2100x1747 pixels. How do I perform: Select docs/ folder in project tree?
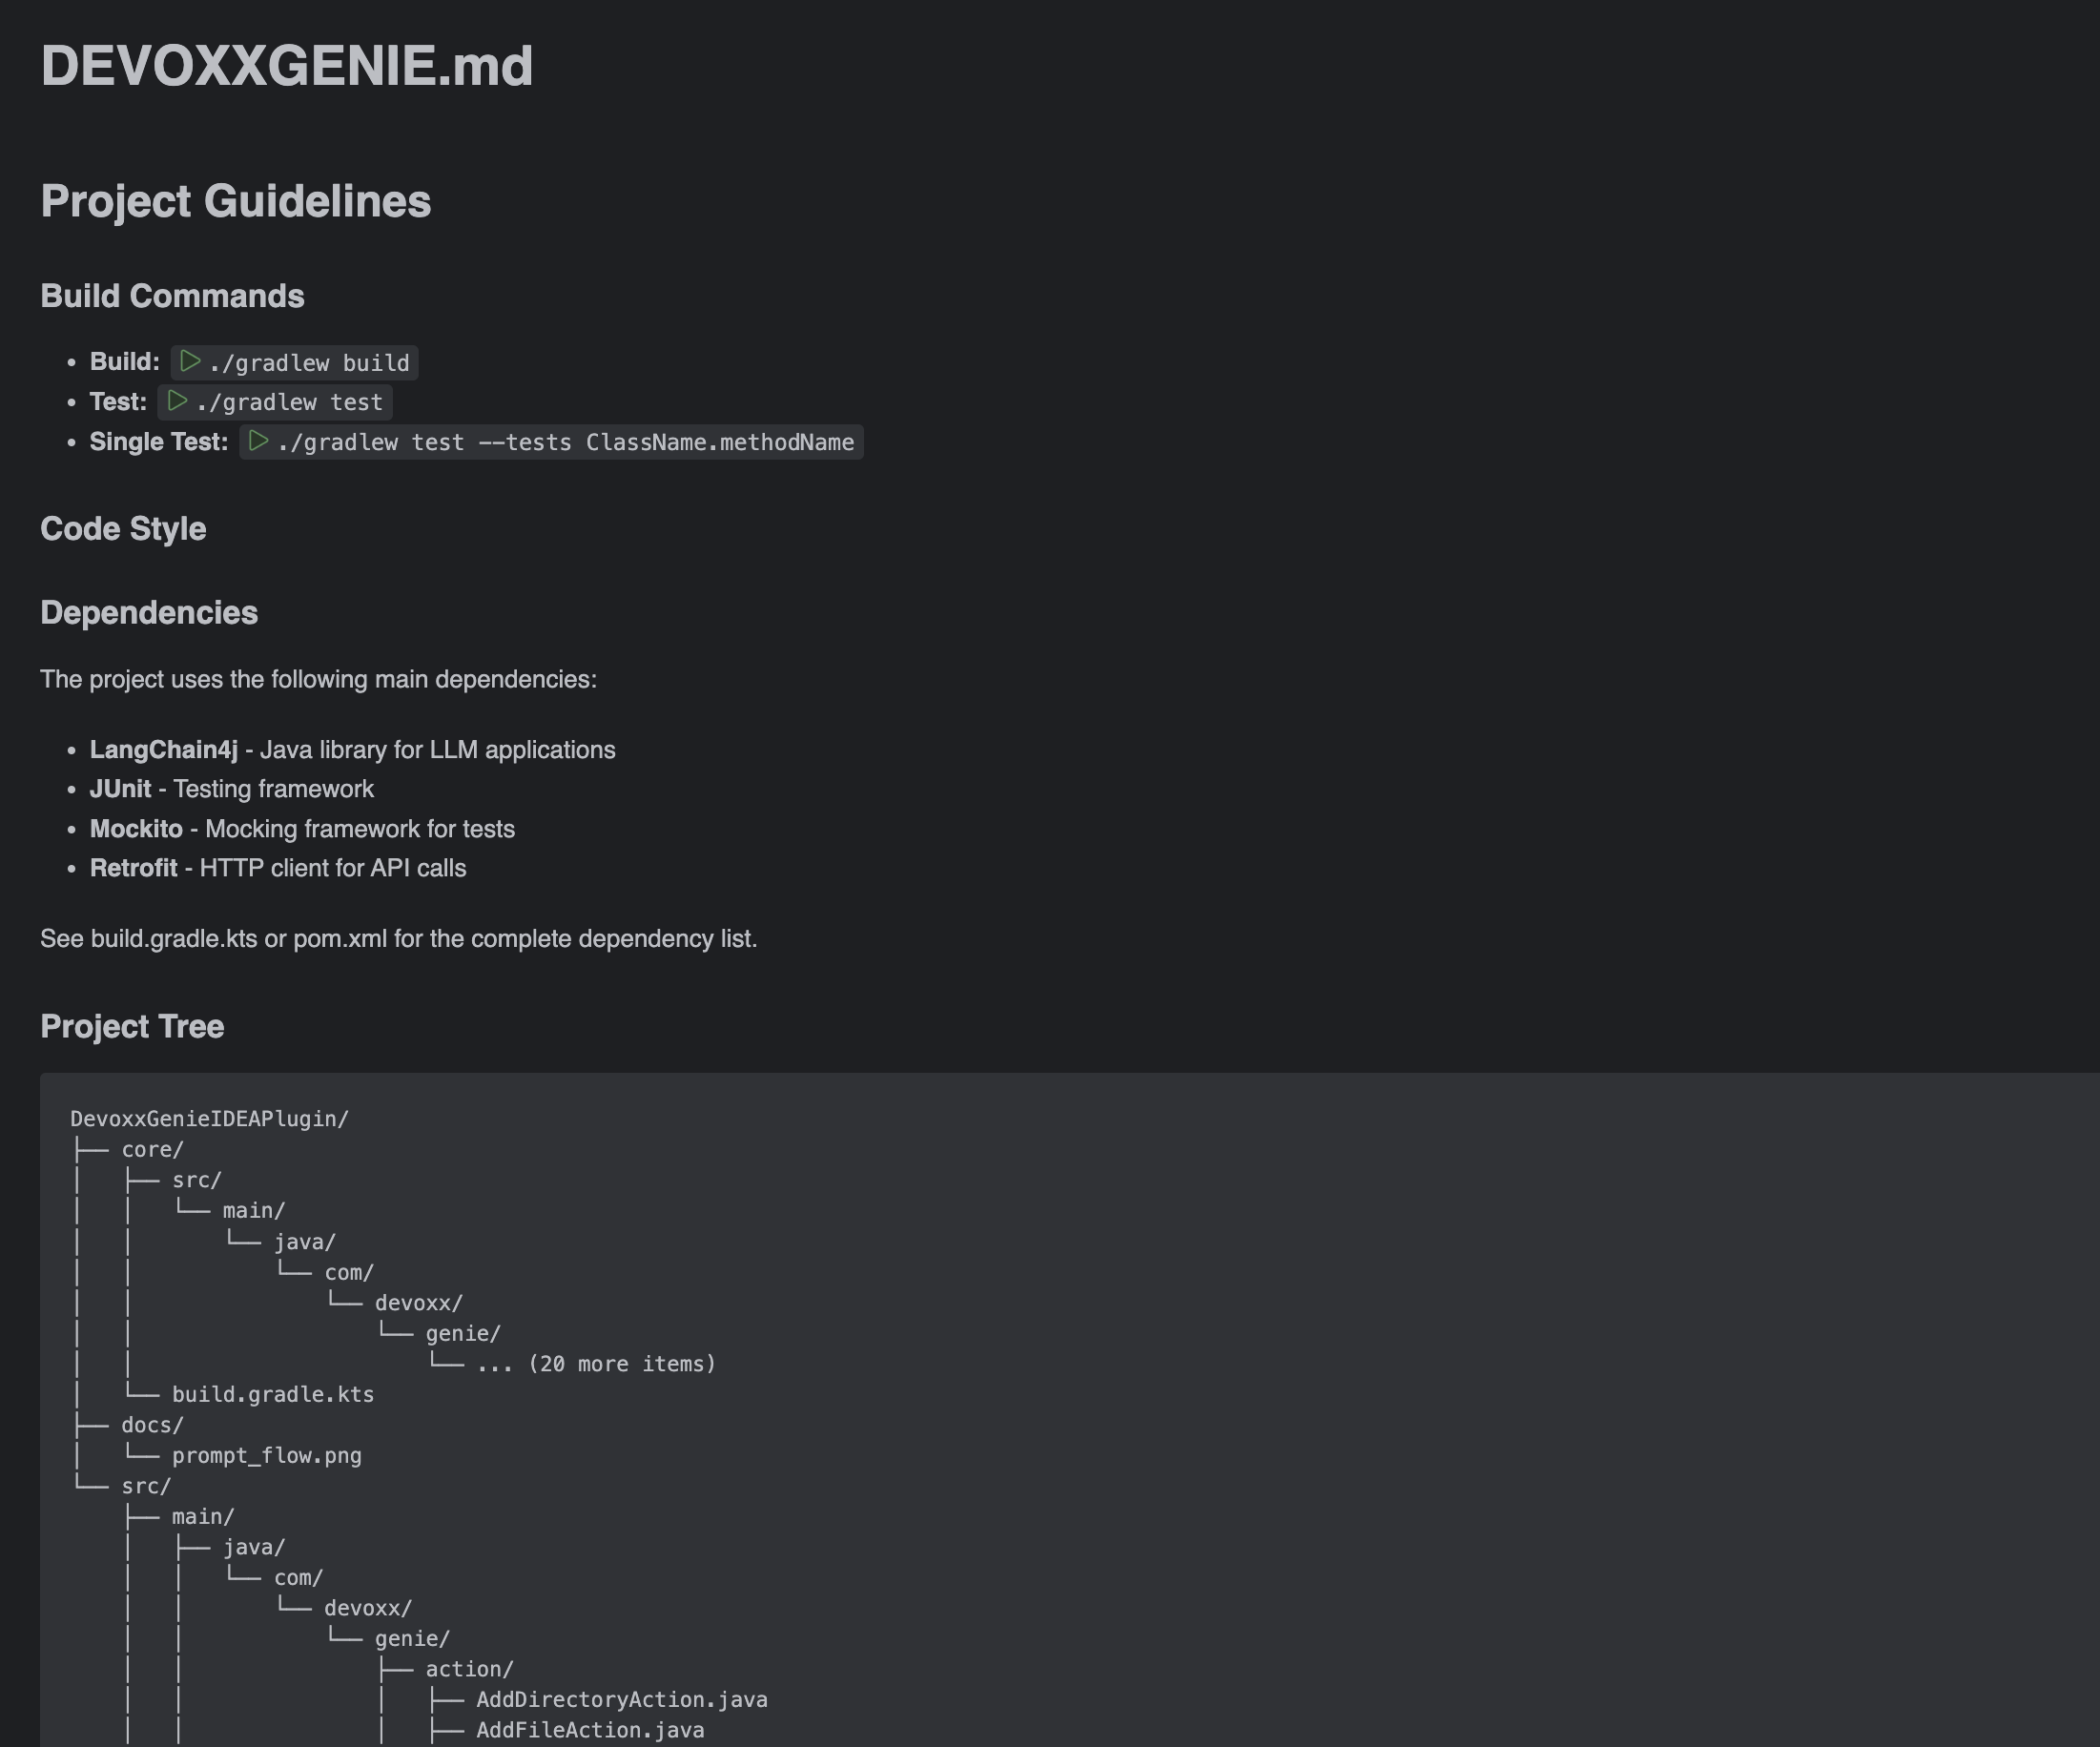pos(152,1425)
